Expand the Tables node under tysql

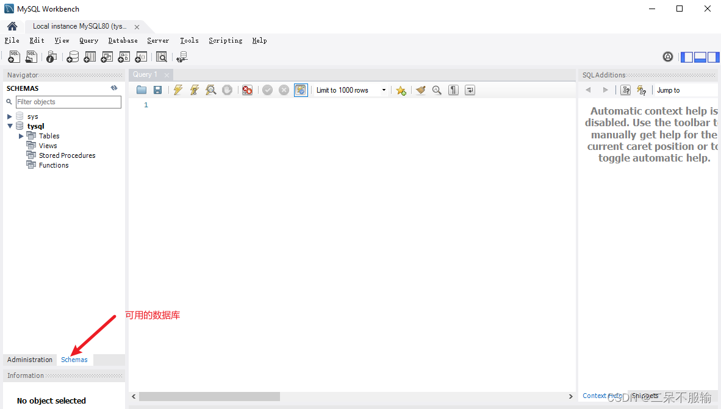pyautogui.click(x=21, y=136)
